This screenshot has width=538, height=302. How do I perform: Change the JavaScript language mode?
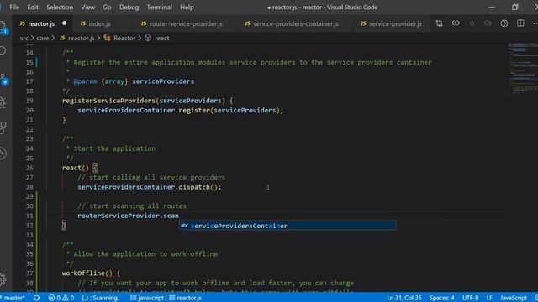pyautogui.click(x=514, y=298)
